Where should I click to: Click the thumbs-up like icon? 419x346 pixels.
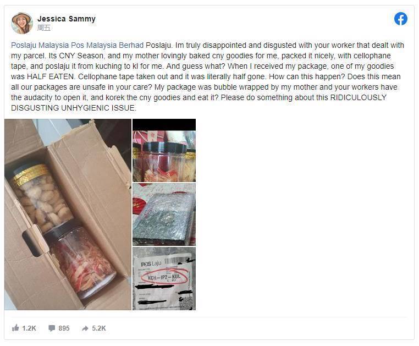point(15,328)
